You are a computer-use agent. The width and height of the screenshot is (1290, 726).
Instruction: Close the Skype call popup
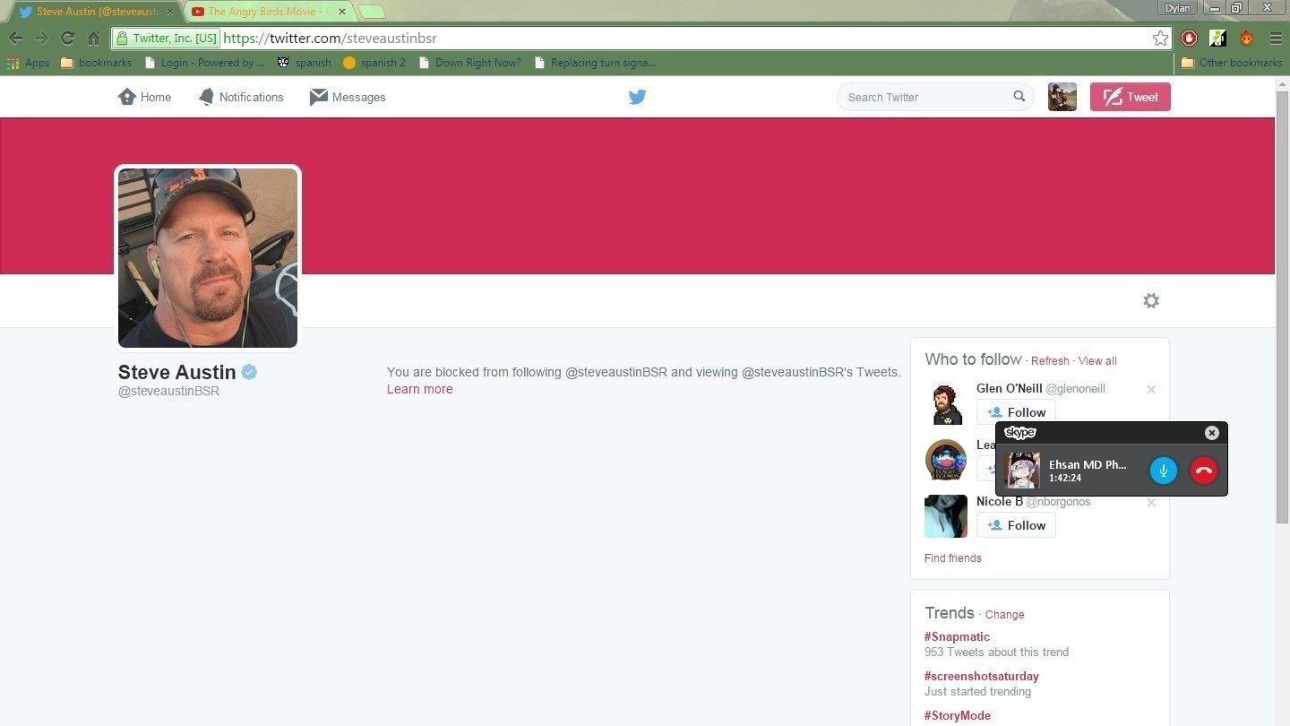pos(1212,433)
